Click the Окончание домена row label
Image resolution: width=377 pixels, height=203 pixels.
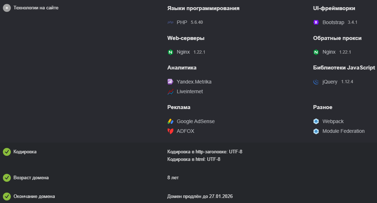[x=34, y=197]
